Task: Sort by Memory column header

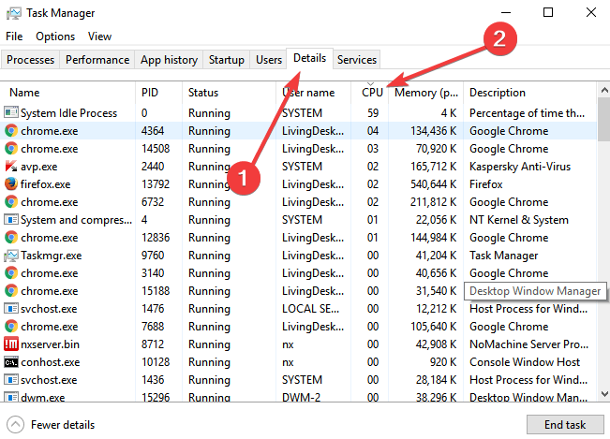Action: point(425,93)
